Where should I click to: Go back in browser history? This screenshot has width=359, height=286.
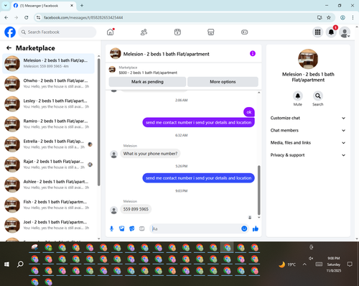tap(6, 17)
